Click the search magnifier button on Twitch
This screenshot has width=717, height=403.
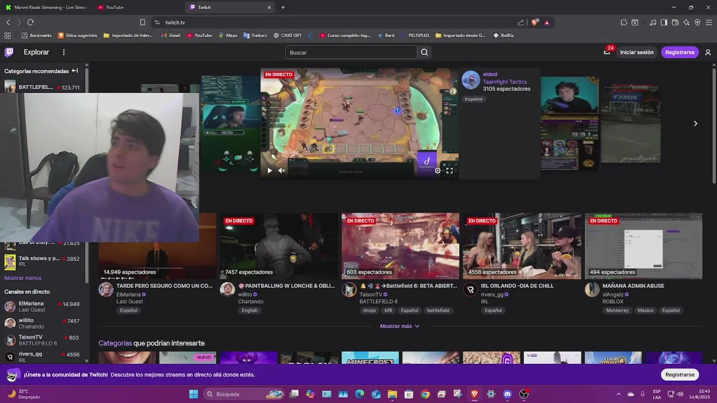[425, 52]
